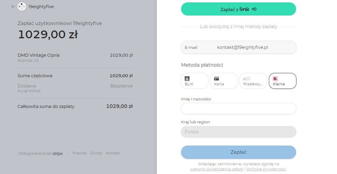Pick Klarna payment method
The height and width of the screenshot is (174, 337).
click(283, 81)
